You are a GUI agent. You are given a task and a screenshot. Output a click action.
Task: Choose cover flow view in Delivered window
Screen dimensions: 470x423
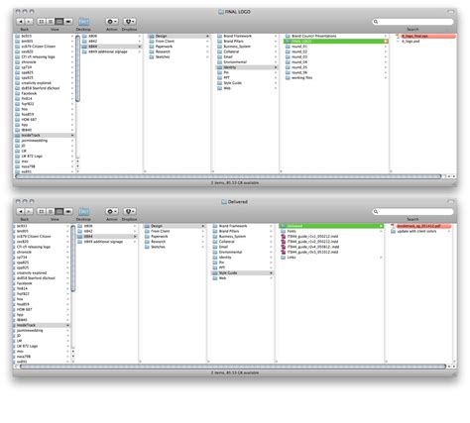tap(68, 211)
